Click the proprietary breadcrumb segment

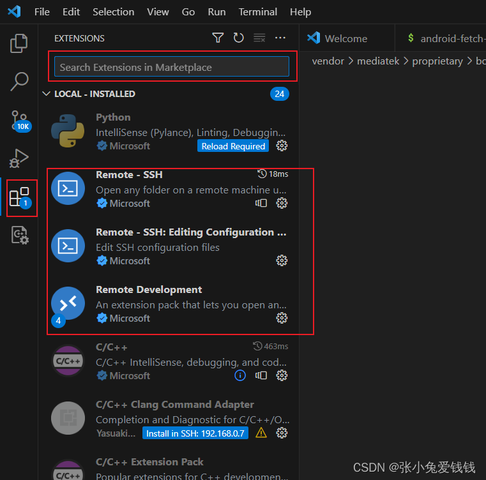pyautogui.click(x=437, y=61)
